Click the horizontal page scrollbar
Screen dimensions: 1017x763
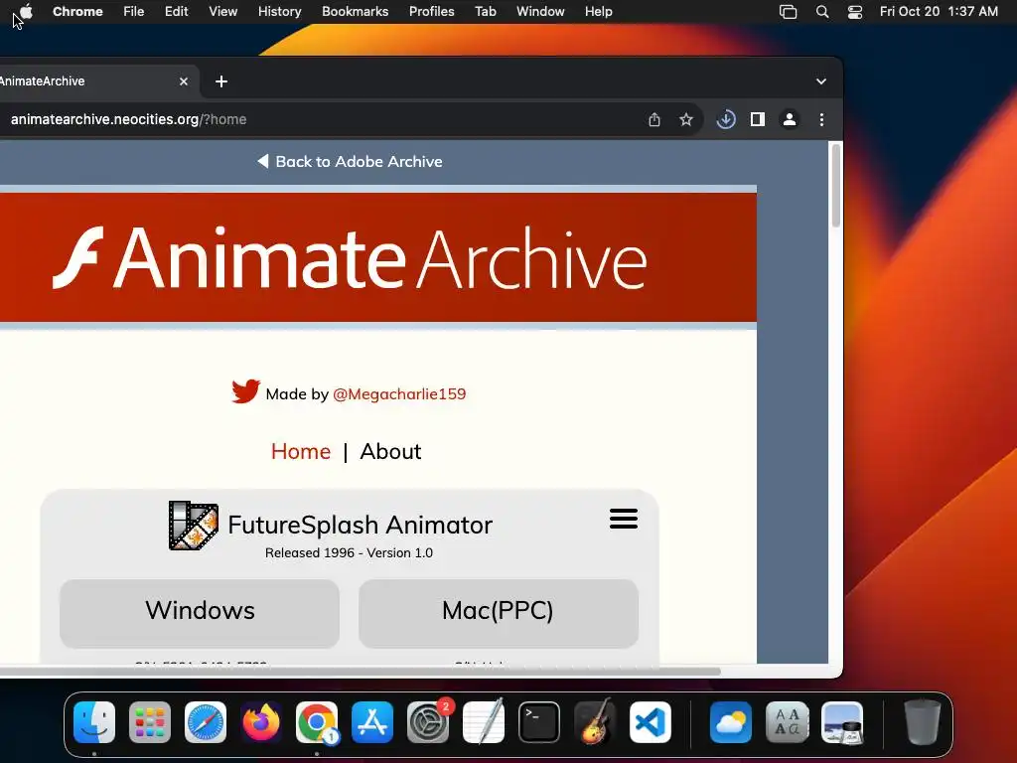pos(360,671)
